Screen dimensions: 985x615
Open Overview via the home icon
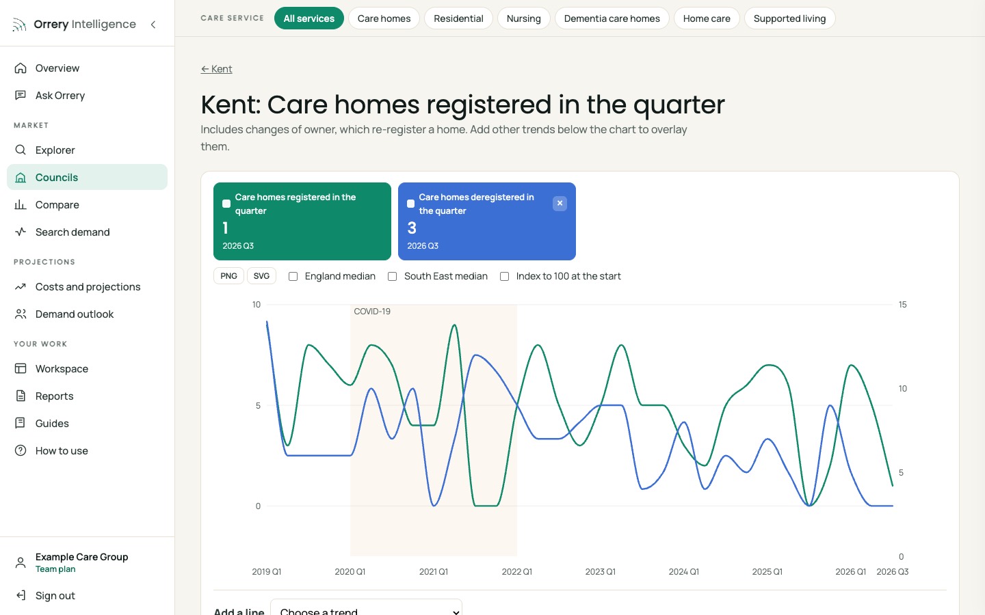coord(21,68)
